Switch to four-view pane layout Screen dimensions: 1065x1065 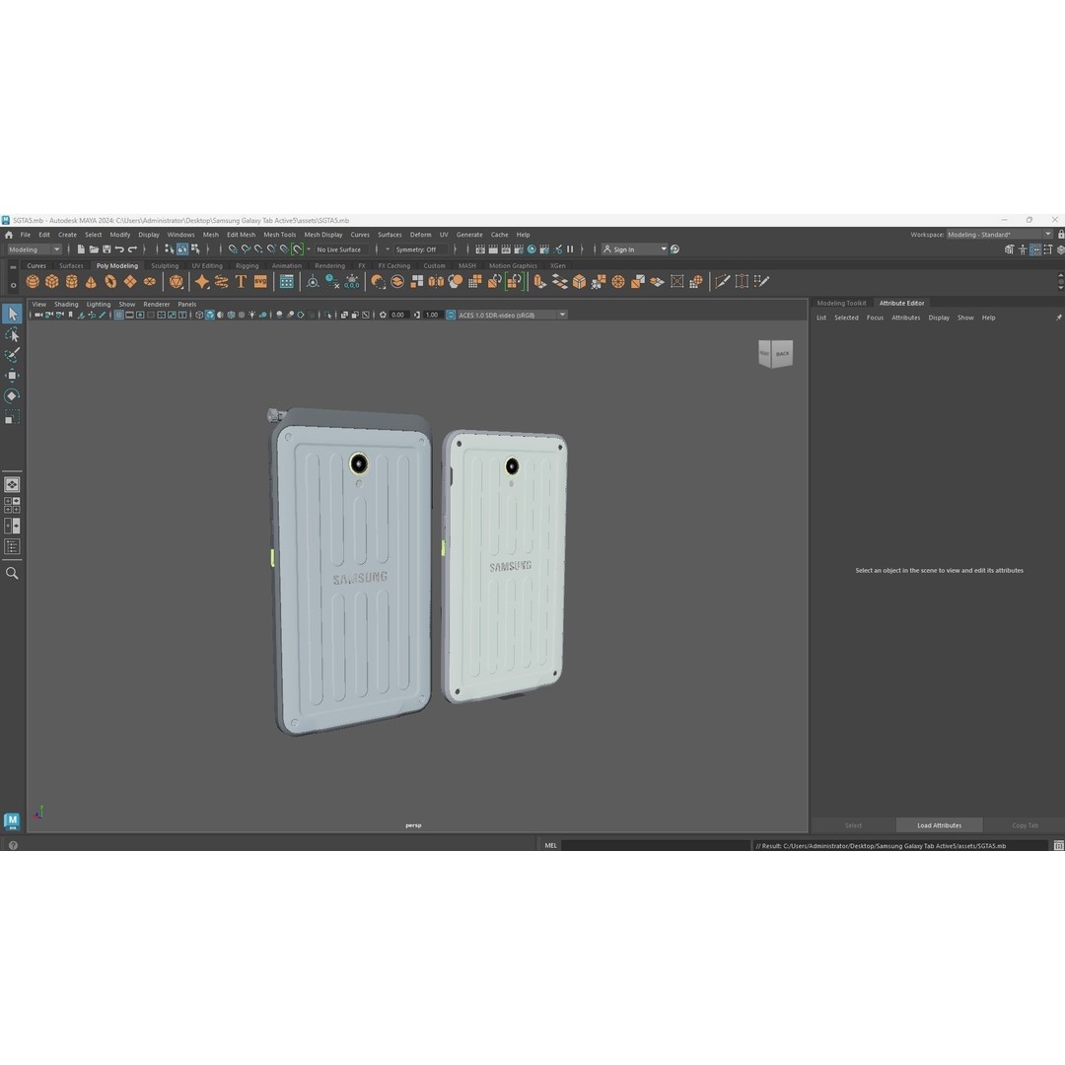coord(12,505)
